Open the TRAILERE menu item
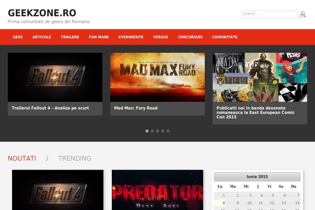This screenshot has width=315, height=210. [70, 37]
